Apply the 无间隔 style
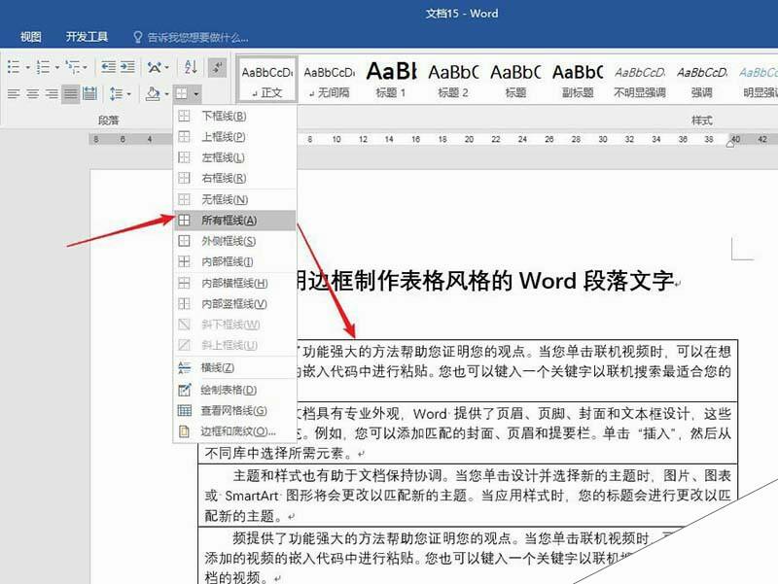Image resolution: width=778 pixels, height=584 pixels. tap(329, 80)
